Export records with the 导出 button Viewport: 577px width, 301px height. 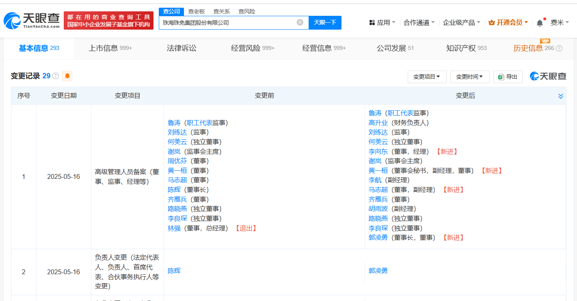(508, 77)
